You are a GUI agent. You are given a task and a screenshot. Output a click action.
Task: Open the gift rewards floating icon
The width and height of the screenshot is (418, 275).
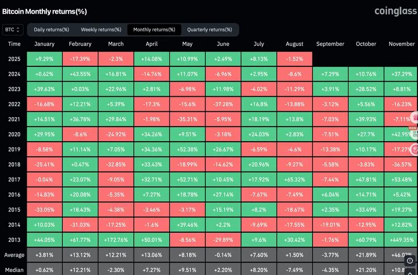[415, 117]
